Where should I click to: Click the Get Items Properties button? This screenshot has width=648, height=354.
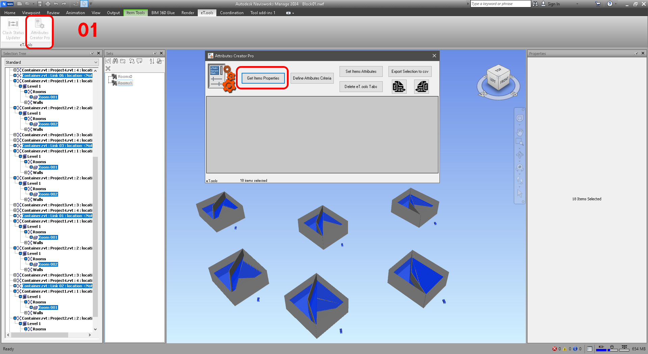pos(263,78)
